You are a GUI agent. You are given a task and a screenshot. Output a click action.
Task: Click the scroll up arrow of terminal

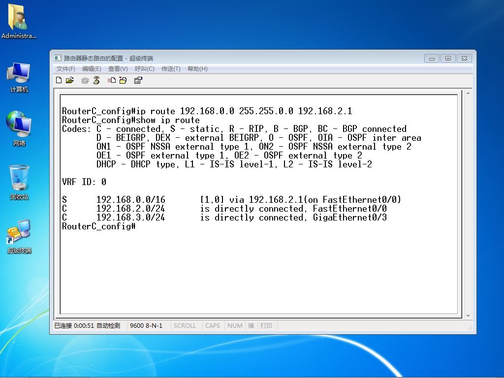click(469, 93)
